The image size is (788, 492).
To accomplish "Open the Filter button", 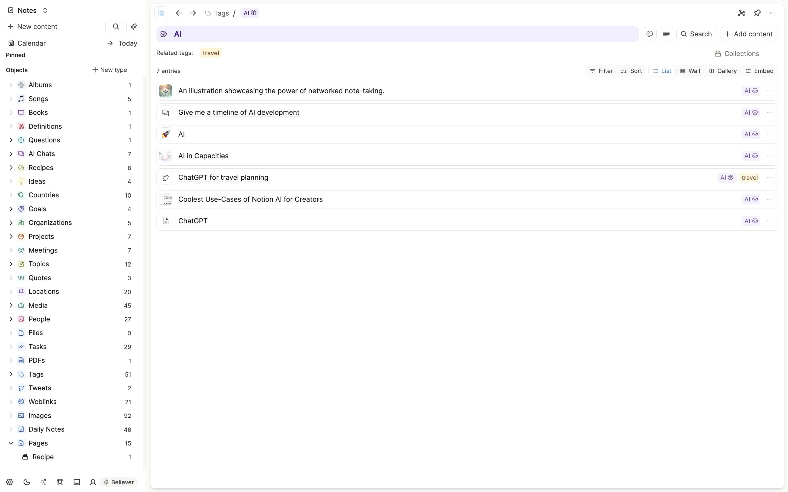I will point(601,71).
